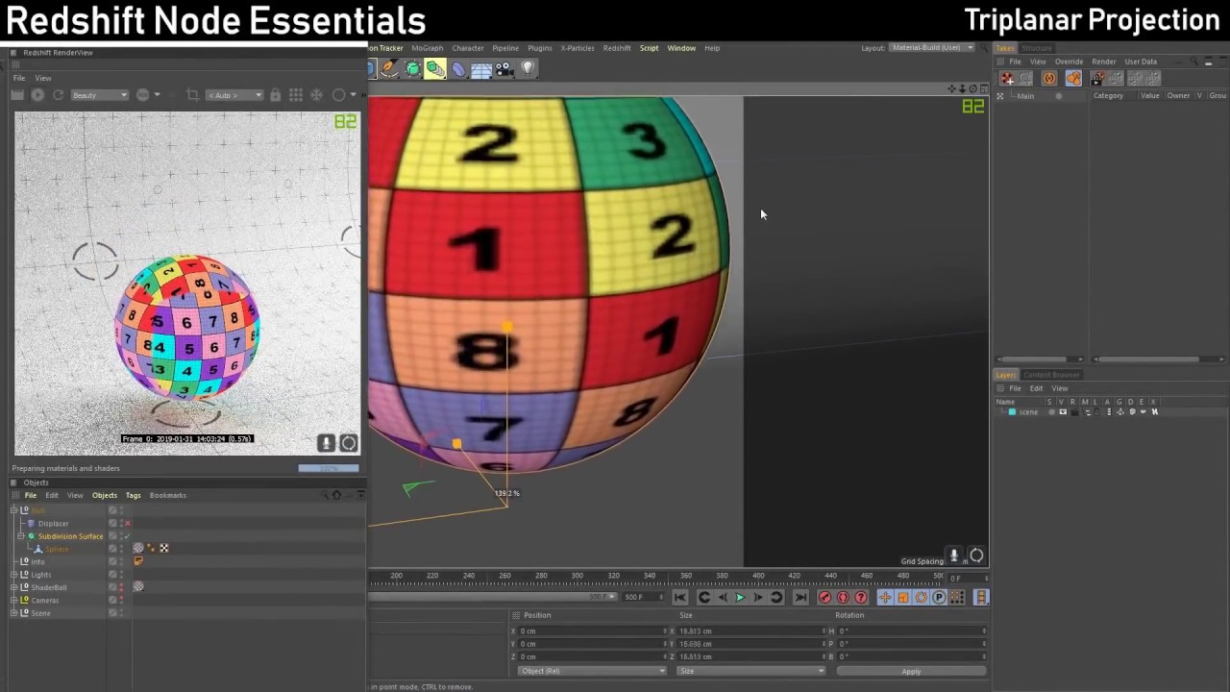Open the Redshift menu in the main menu bar

pos(617,48)
